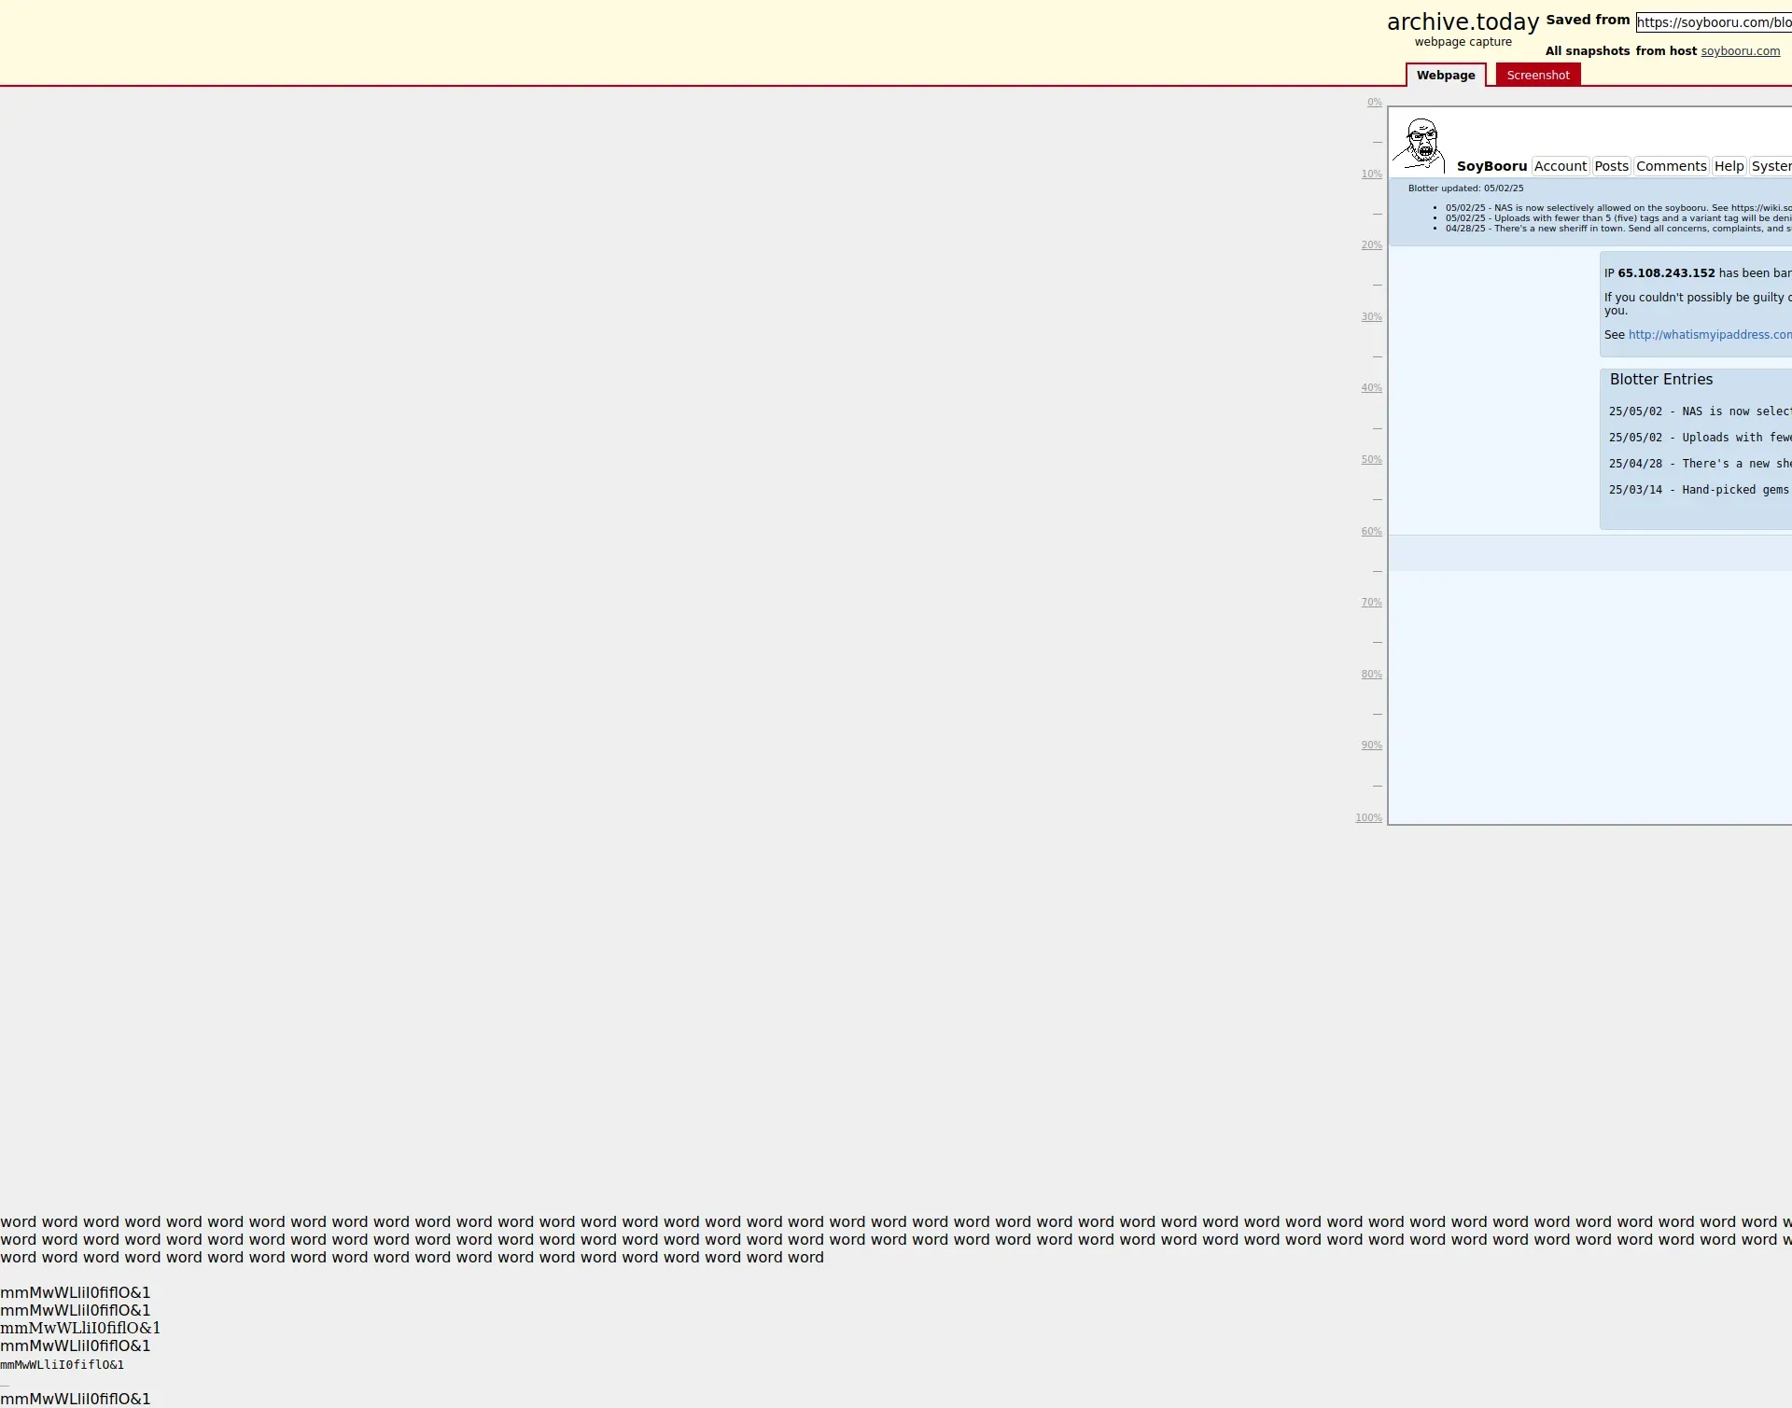Open the System menu item
1792x1408 pixels.
click(1771, 166)
